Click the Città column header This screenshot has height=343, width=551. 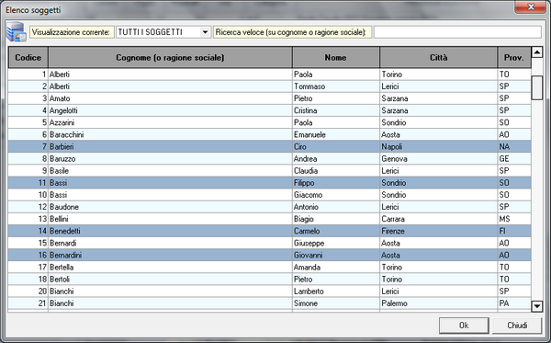(439, 57)
